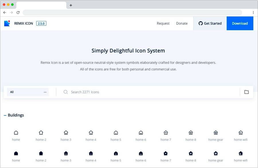258x168 pixels.
Task: Click the blue Download button
Action: coord(240,24)
